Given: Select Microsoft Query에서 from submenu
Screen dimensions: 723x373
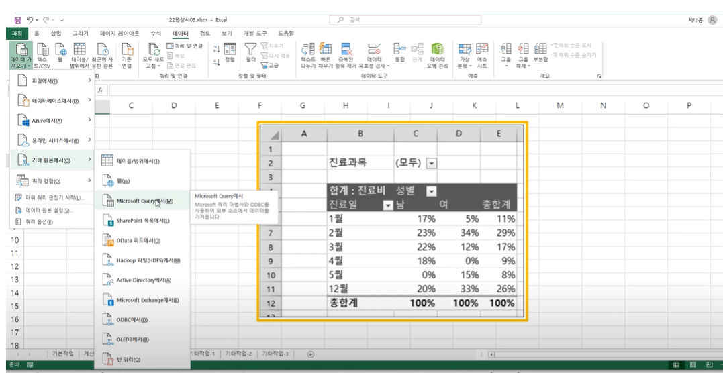Looking at the screenshot, I should [144, 201].
